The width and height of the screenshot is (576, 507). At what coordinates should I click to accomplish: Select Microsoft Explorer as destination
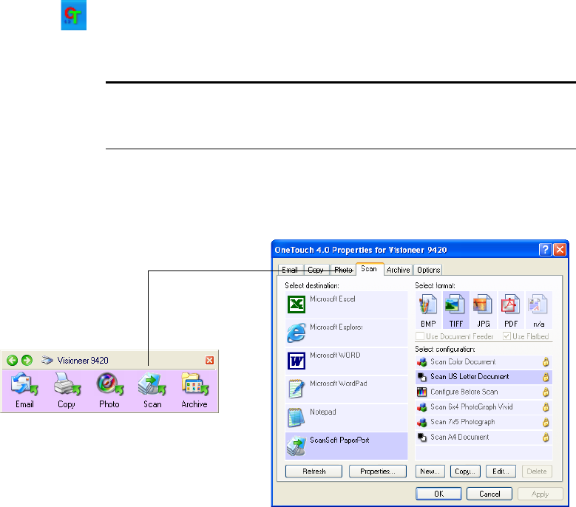pyautogui.click(x=346, y=333)
